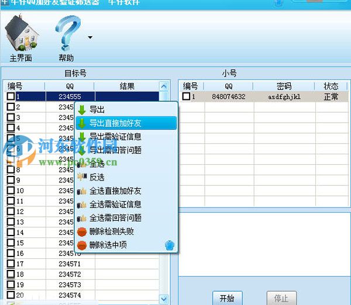
Task: Click the 反选 hand icon
Action: [x=82, y=176]
